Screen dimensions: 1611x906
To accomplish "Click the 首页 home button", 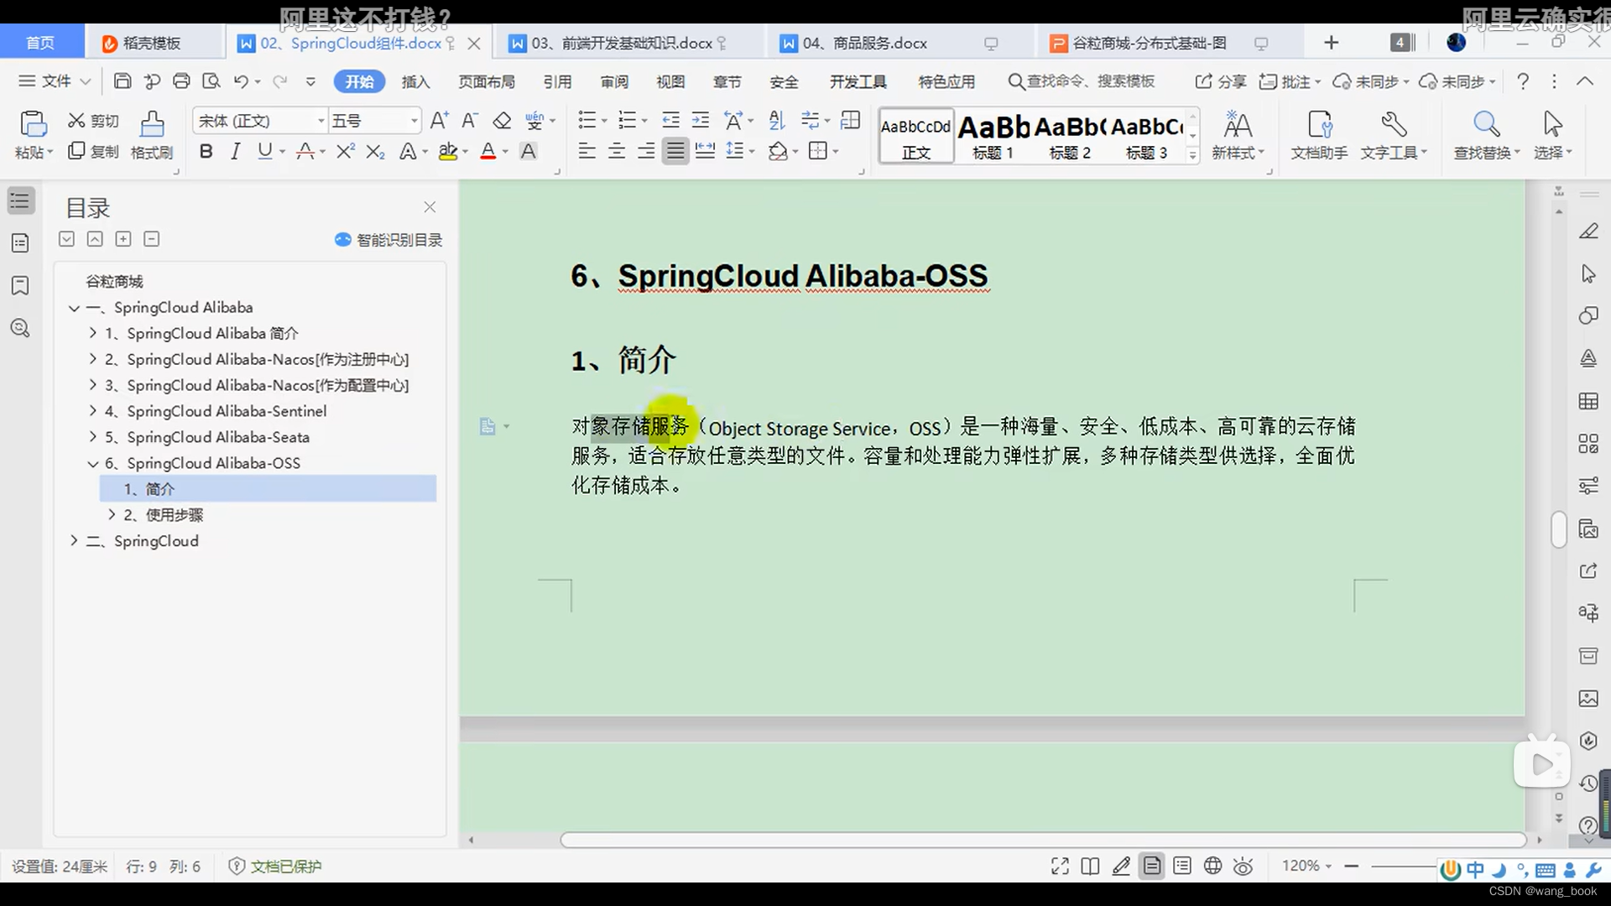I will coord(40,43).
